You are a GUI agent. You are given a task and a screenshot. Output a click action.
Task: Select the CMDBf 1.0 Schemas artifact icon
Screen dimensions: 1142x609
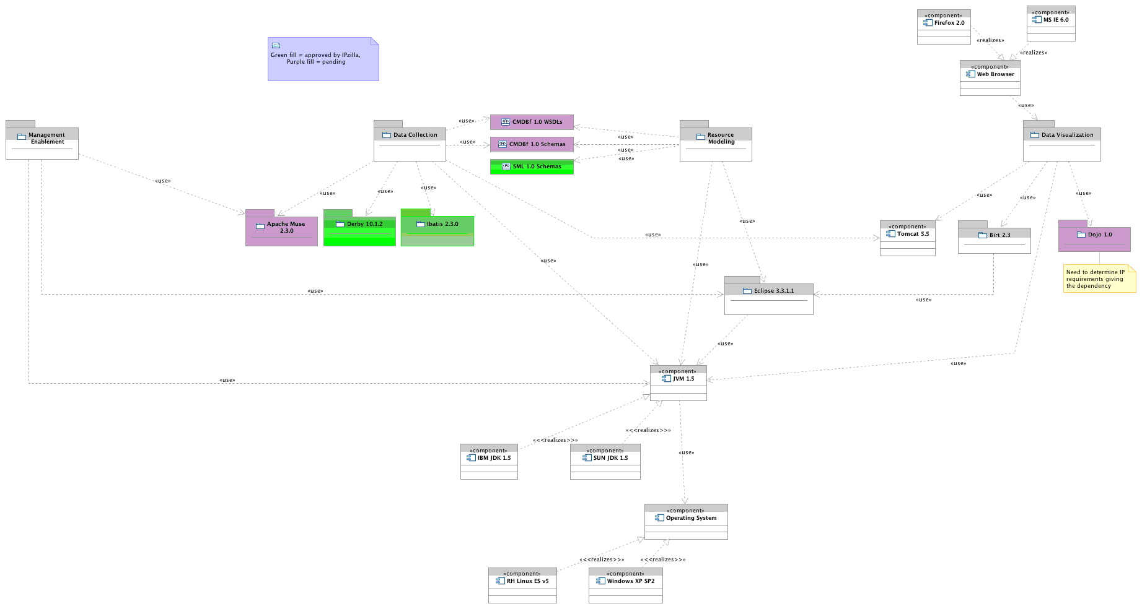tap(503, 144)
